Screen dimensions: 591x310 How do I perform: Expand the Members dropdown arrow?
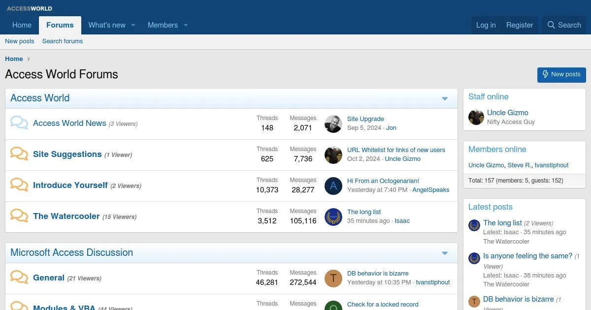click(x=186, y=25)
